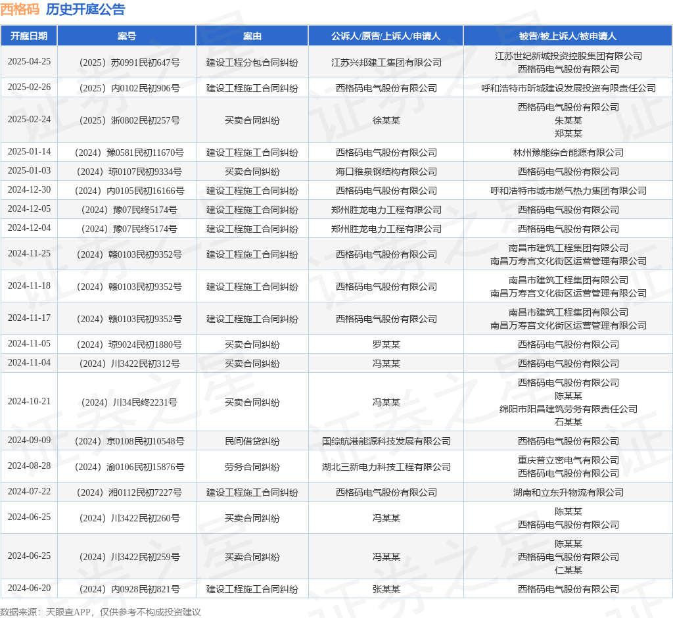Click 建设工程分包合同纠纷 cell
The image size is (673, 618).
(252, 62)
